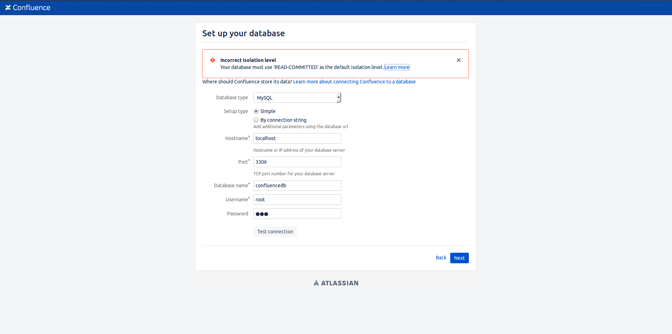The width and height of the screenshot is (672, 334).
Task: Go to the Next setup step
Action: tap(459, 258)
